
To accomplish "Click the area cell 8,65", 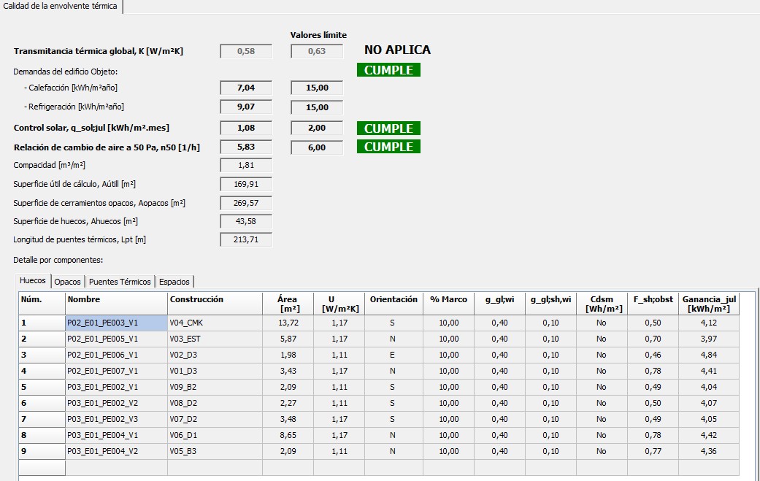I will [288, 435].
